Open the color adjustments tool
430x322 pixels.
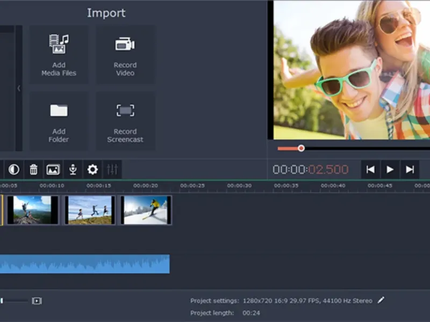(14, 170)
